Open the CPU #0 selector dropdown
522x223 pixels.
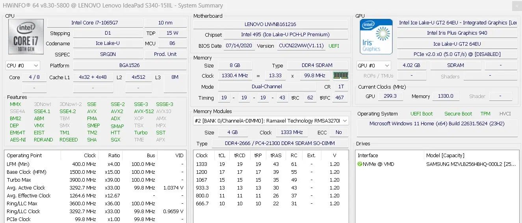[23, 65]
